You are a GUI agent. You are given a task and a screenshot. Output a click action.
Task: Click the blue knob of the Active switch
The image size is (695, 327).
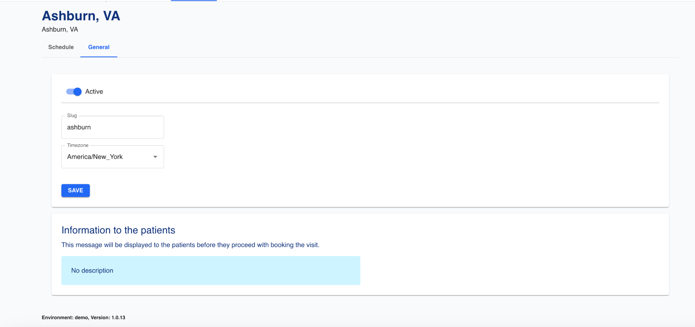click(77, 92)
